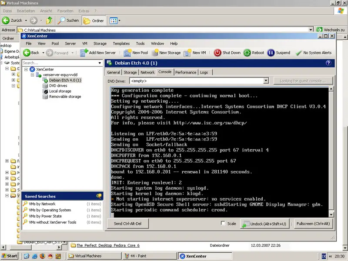This screenshot has height=261, width=348.
Task: Open the Explorer address bar dropdown
Action: 311,30
